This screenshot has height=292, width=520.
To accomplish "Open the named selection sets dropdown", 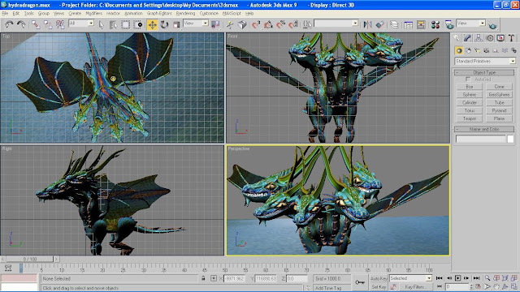I will click(336, 24).
